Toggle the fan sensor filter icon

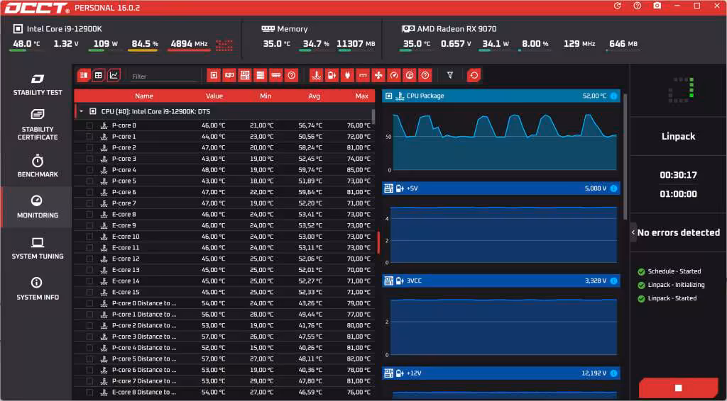point(378,75)
